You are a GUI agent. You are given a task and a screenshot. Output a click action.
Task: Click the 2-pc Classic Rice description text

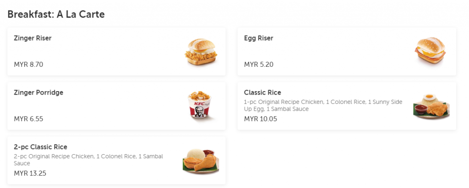click(88, 160)
